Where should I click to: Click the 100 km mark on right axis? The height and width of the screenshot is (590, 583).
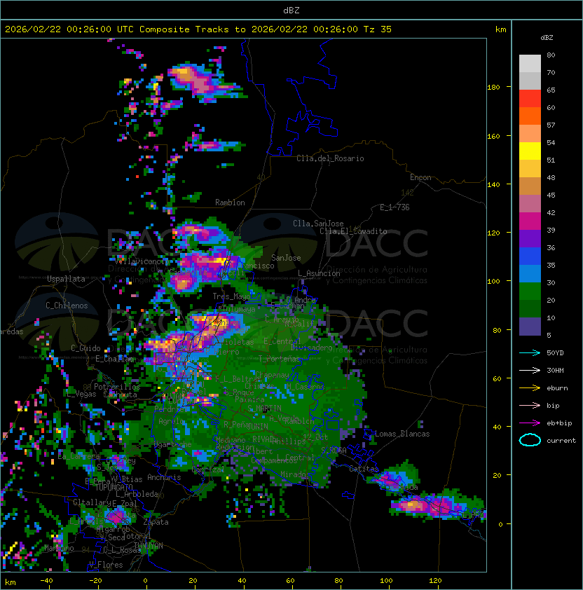[x=493, y=282]
